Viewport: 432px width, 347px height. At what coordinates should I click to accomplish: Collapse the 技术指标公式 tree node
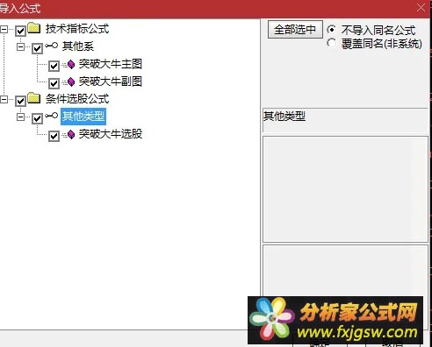(4, 29)
